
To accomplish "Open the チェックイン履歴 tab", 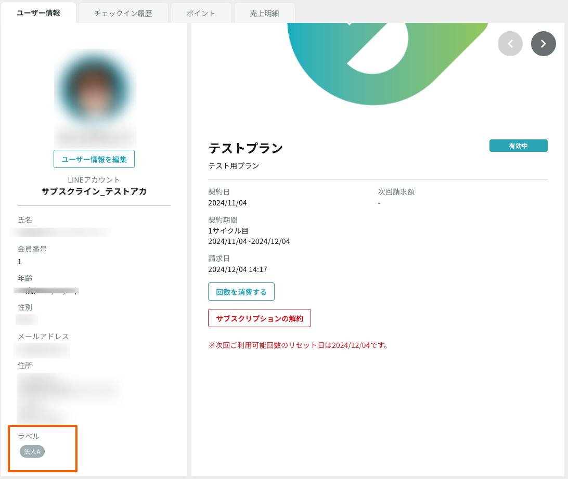I will 123,14.
